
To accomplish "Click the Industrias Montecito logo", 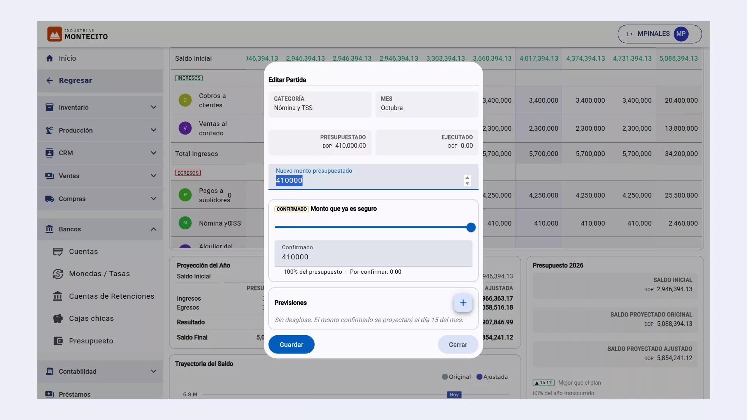I will (x=77, y=34).
